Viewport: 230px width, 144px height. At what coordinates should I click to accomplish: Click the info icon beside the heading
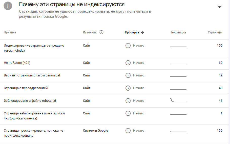pyautogui.click(x=8, y=6)
